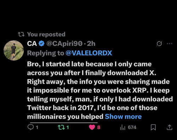Expand the post with Show more
Screen dimensions: 177x140
[123, 117]
